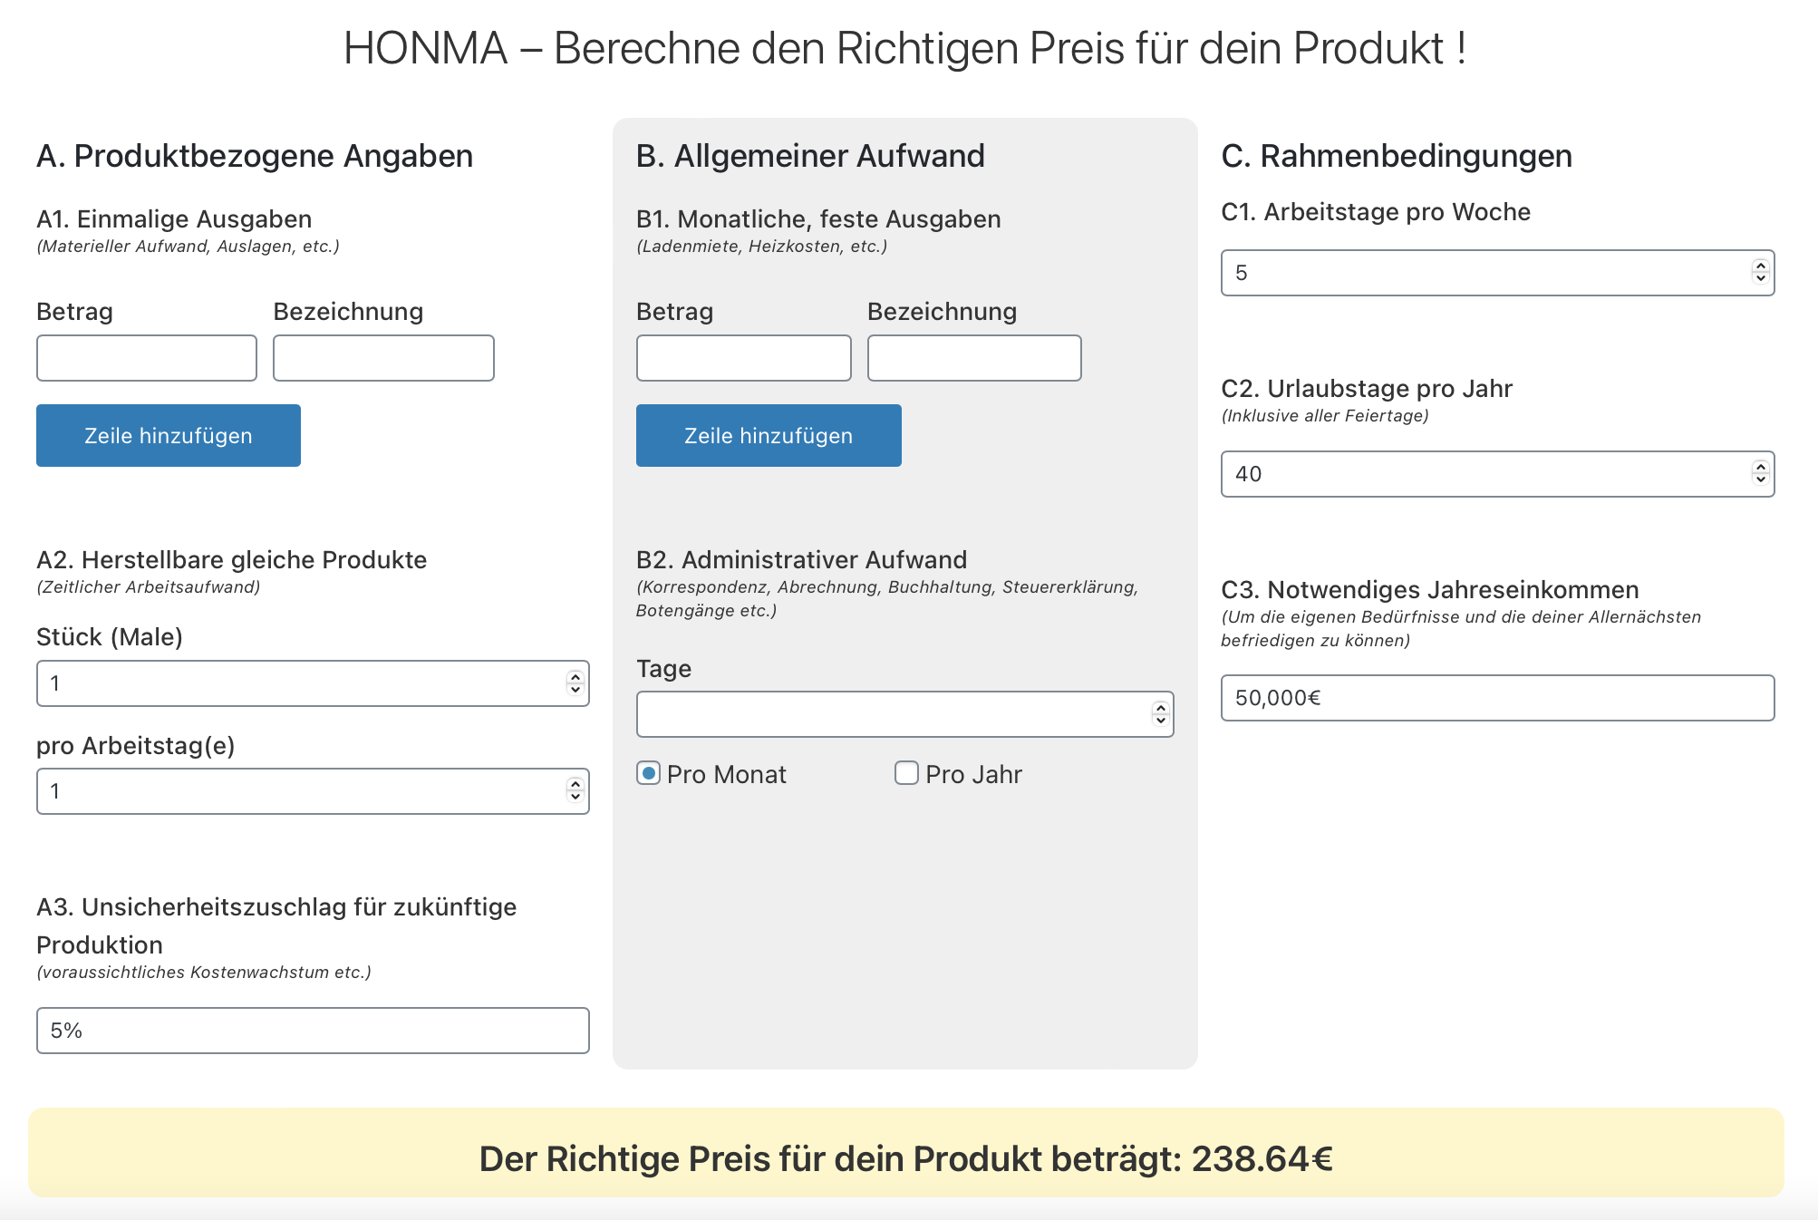Click the A1 Bezeichnung input field
Screen dimensions: 1818x1220
pos(383,358)
